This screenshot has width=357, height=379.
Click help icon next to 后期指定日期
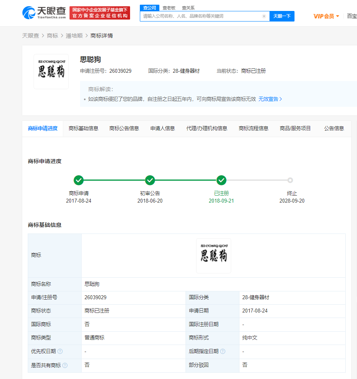tap(223, 352)
